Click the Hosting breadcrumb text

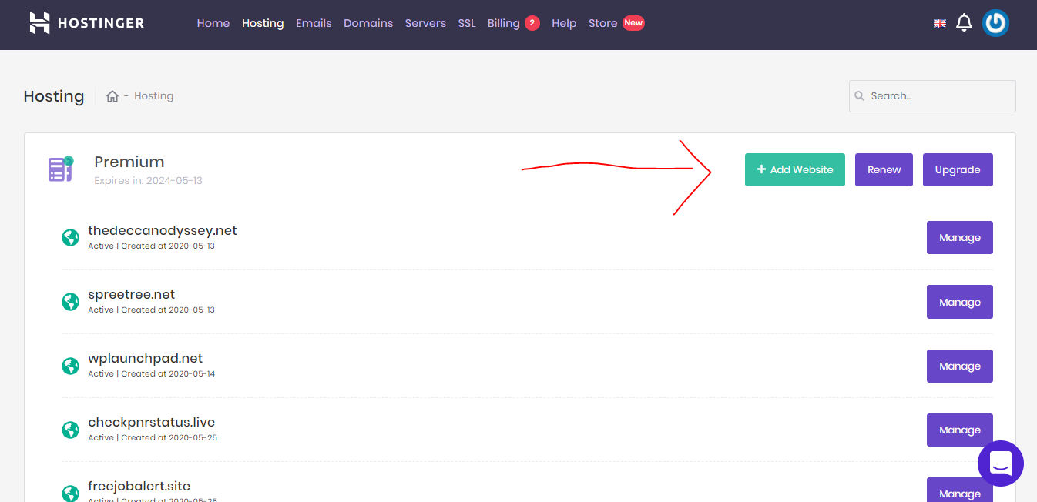[x=153, y=96]
